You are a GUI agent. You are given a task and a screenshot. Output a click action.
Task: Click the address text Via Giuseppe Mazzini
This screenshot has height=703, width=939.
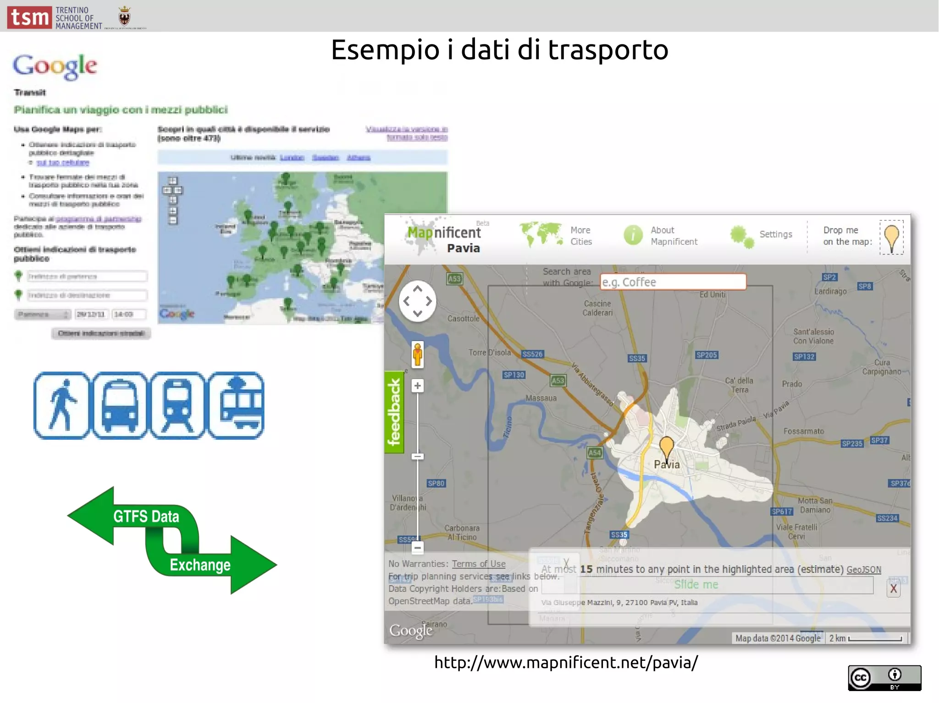[x=619, y=603]
